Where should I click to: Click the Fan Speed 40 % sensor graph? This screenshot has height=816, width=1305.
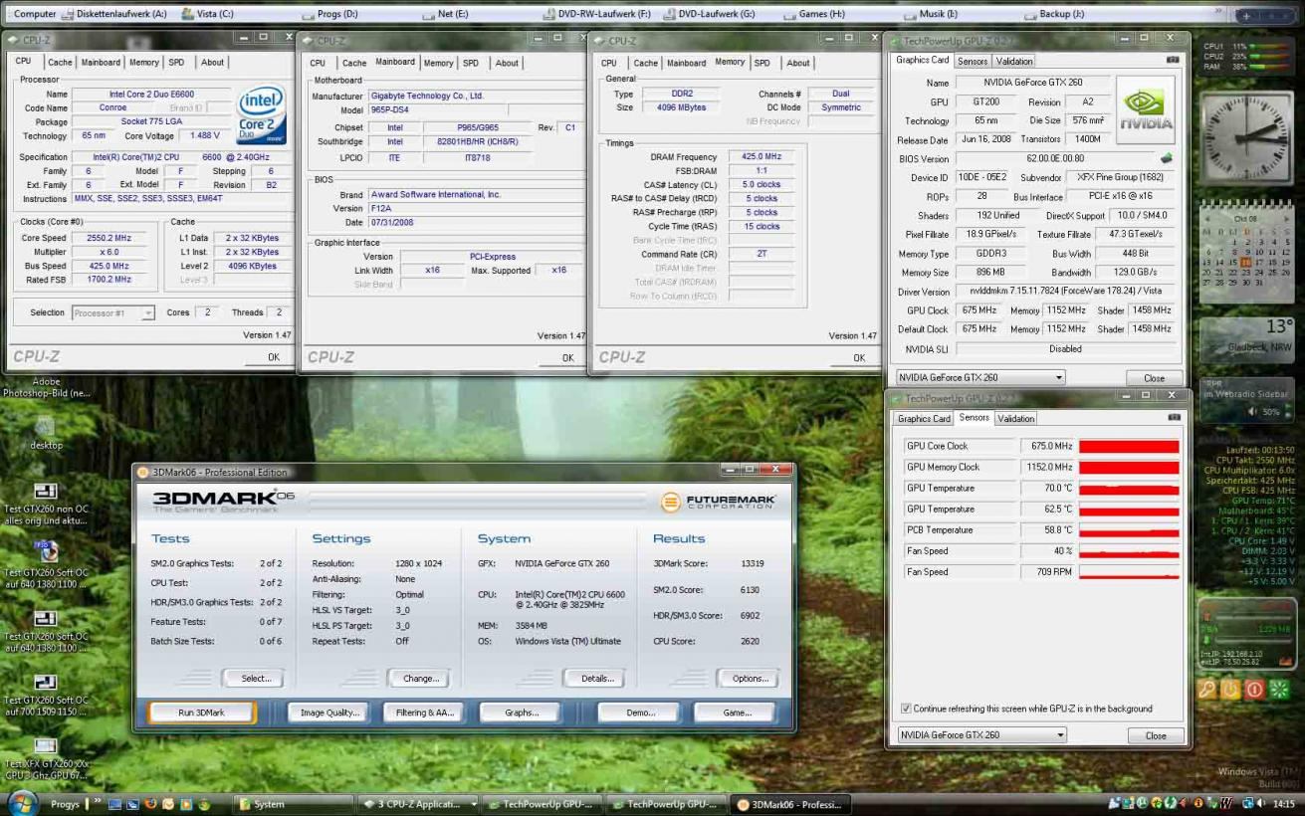tap(1129, 551)
